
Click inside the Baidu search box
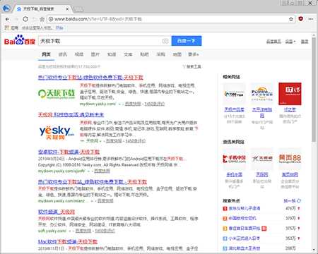click(x=100, y=41)
